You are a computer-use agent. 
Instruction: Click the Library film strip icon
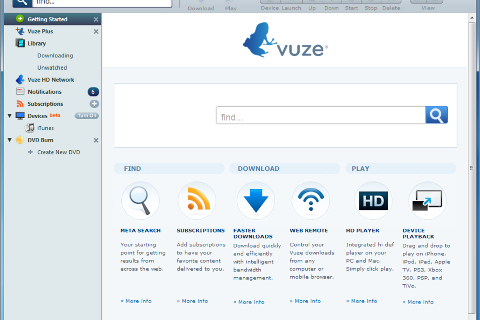click(x=20, y=43)
